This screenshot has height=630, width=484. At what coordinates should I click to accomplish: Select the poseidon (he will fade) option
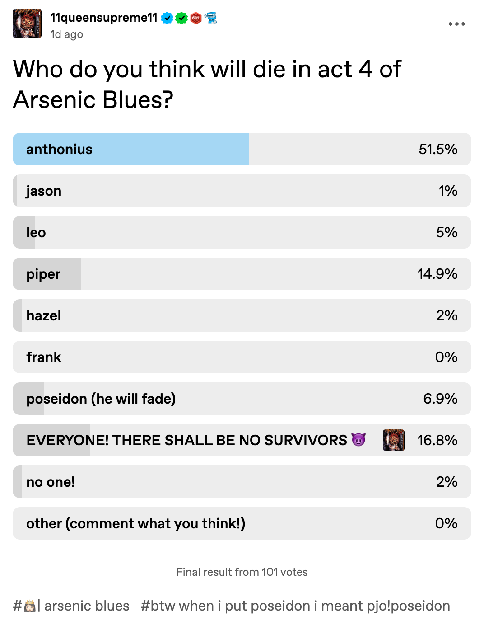tap(242, 399)
